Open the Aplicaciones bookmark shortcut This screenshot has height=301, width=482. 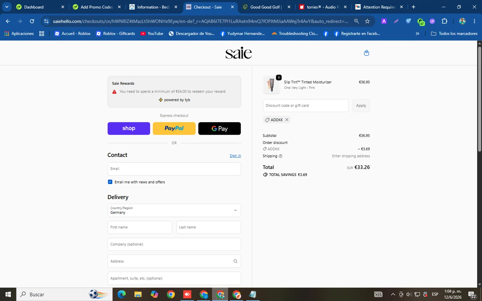tap(19, 33)
